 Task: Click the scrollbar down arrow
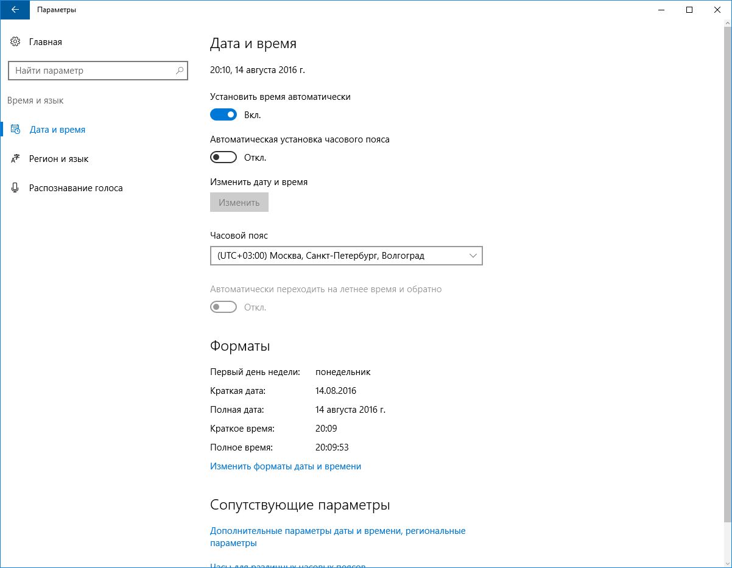point(727,563)
